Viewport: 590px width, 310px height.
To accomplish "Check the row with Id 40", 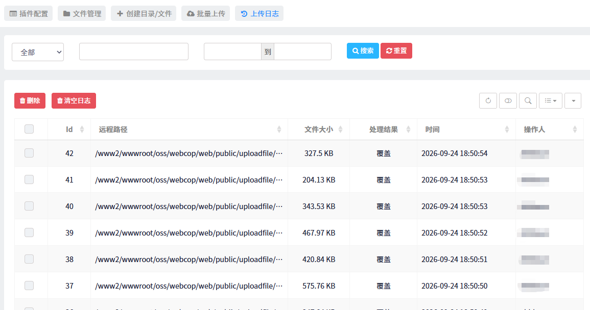I will click(29, 206).
